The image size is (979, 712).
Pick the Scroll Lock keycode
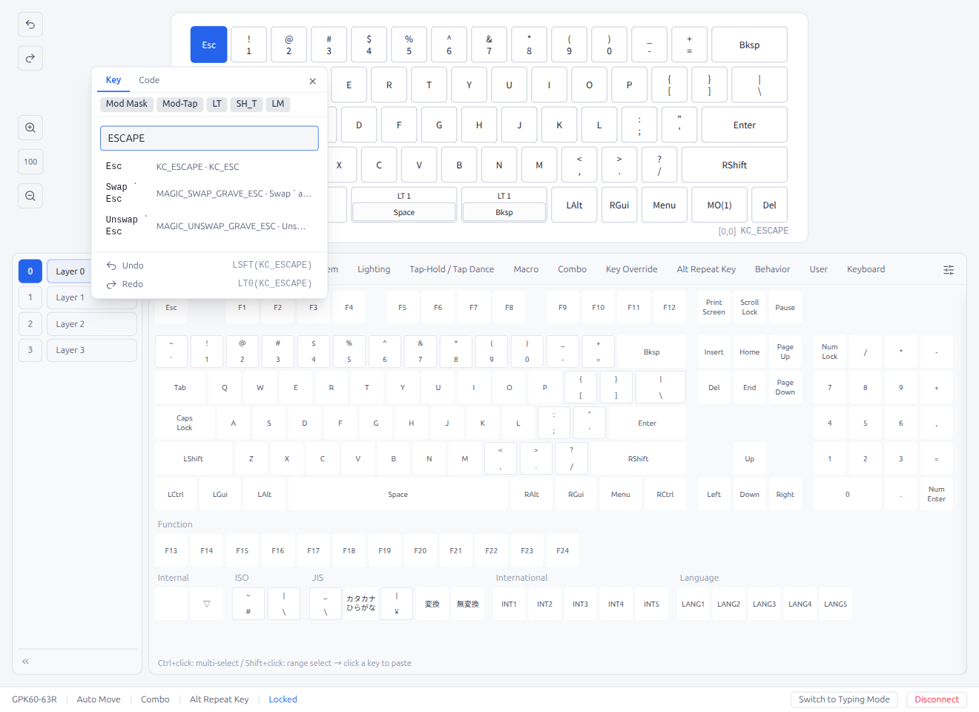coord(749,307)
